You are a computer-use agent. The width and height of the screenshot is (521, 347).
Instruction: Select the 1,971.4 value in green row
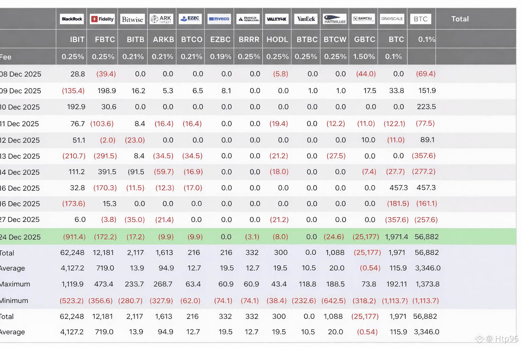397,237
